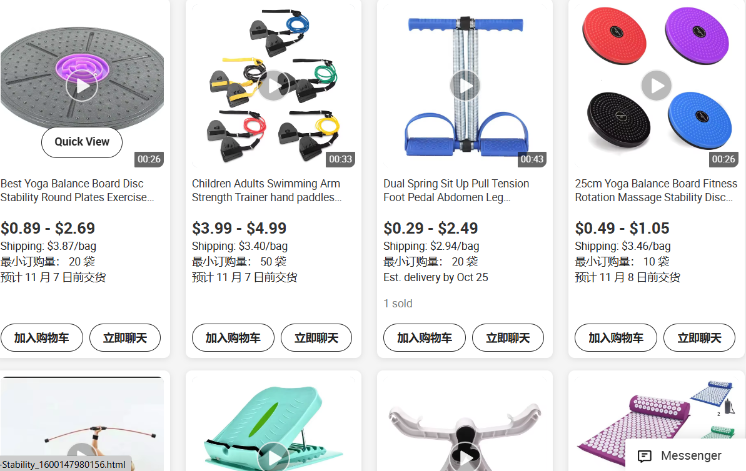Add 25cm Rotation Massage Disc to cart
The width and height of the screenshot is (746, 471).
tap(616, 338)
